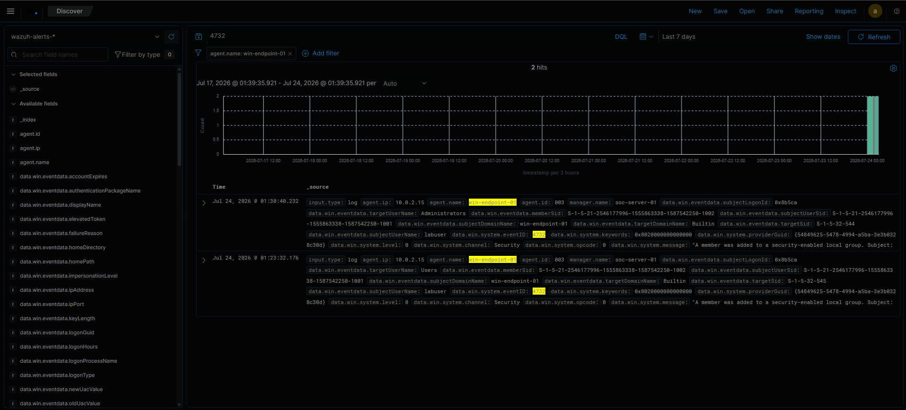Viewport: 906px width, 410px height.
Task: Open the user account avatar menu
Action: pos(875,11)
